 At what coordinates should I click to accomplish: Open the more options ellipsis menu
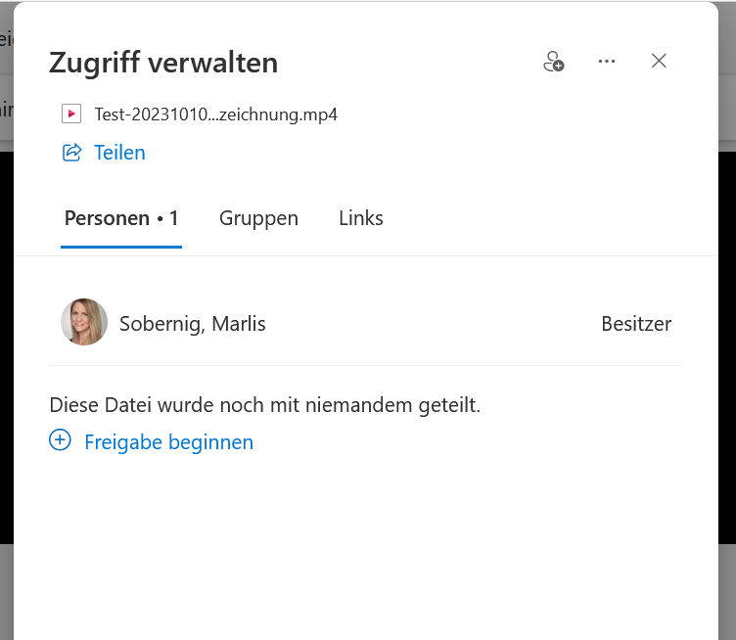click(607, 62)
